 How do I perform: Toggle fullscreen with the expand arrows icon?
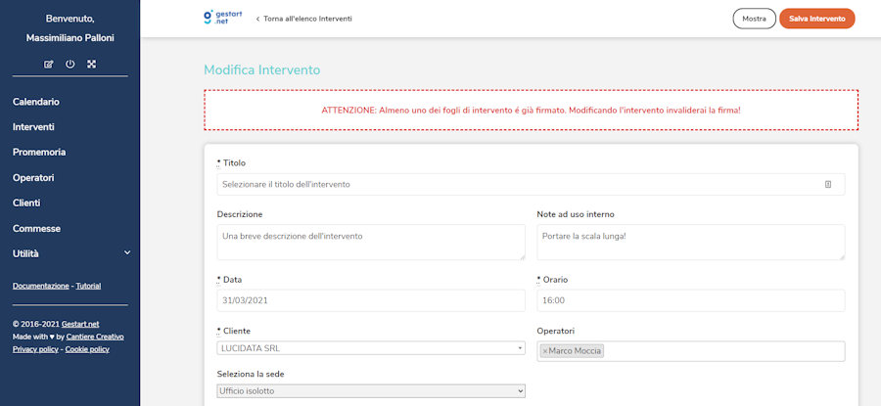coord(91,65)
